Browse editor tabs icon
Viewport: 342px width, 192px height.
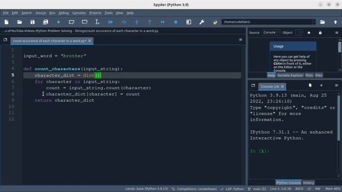click(x=5, y=40)
